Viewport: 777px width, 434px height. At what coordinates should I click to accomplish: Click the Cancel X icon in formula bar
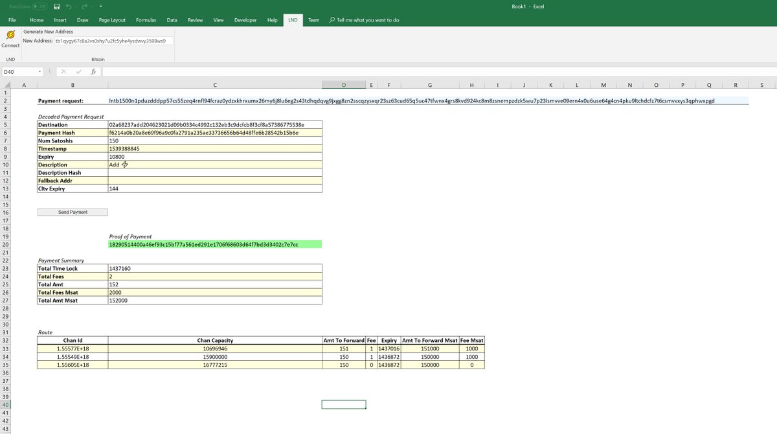coord(63,71)
